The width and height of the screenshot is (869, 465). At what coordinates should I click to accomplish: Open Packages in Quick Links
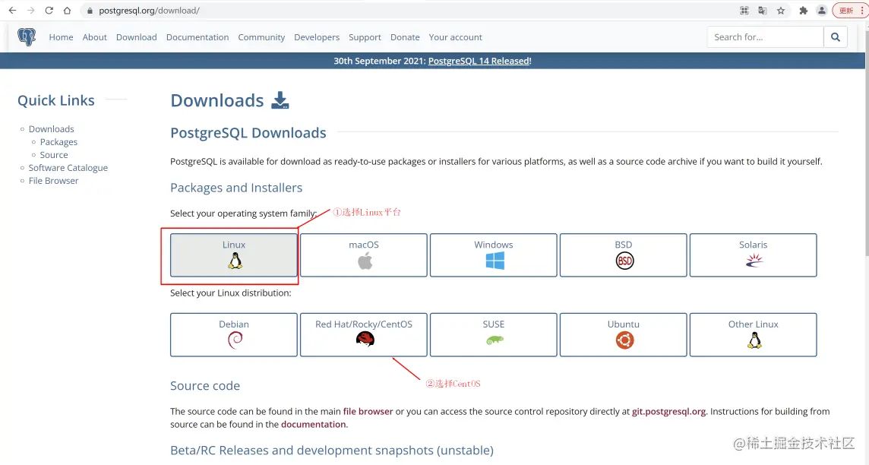tap(58, 142)
